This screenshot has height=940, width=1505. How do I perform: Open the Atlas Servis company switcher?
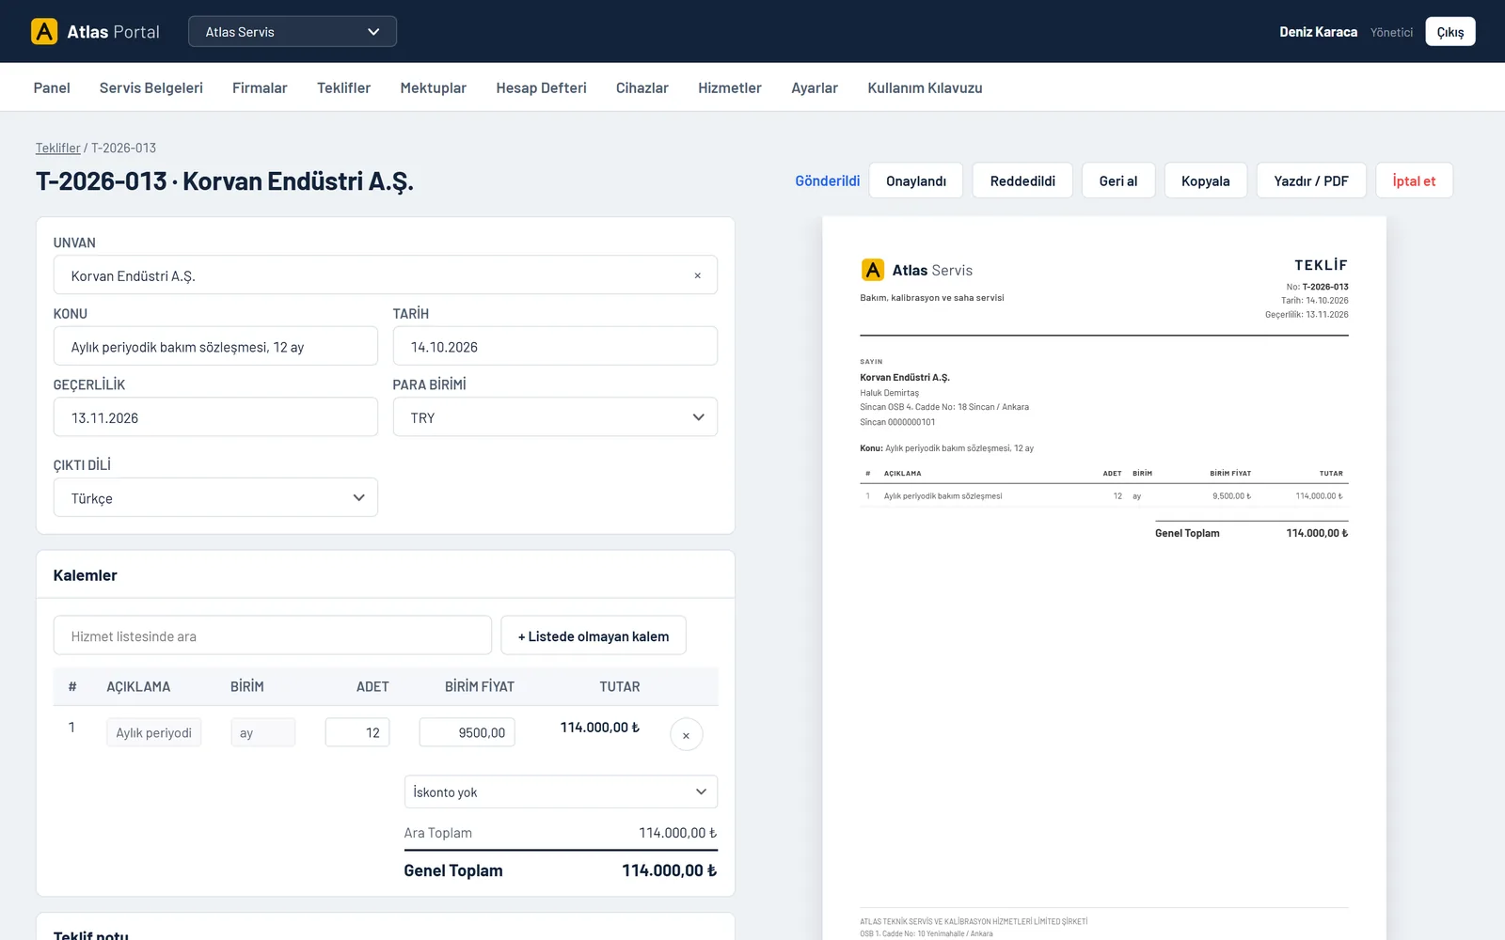[293, 31]
